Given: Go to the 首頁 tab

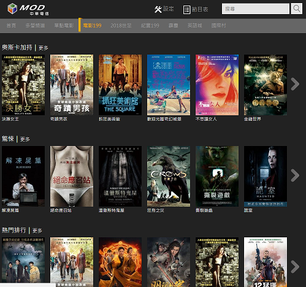Looking at the screenshot, I should click(11, 26).
